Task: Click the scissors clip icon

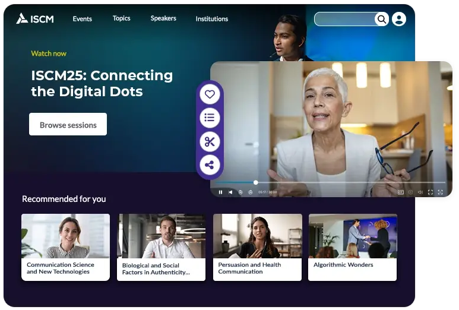Action: point(210,141)
